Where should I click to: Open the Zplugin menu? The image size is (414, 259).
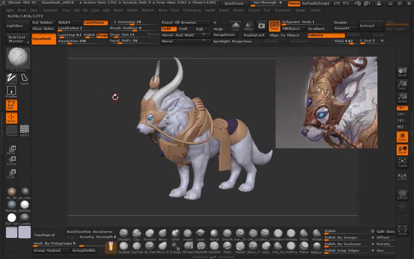300,10
